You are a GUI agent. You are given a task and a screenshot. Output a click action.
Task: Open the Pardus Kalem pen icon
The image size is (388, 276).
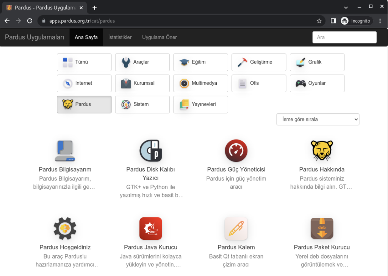point(236,228)
